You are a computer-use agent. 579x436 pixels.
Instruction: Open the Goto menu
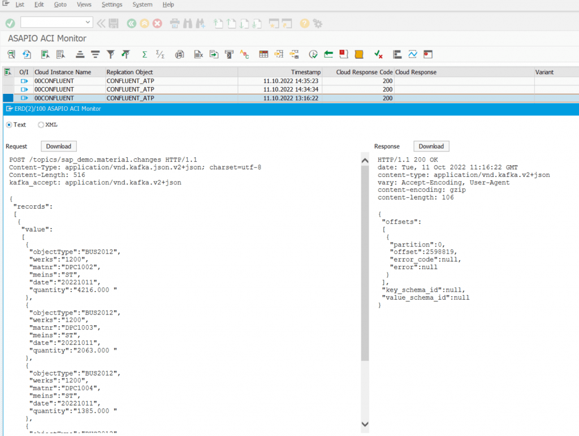pos(60,5)
